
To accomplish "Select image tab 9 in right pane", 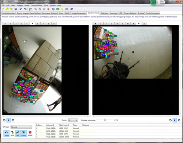I will 144,24.
